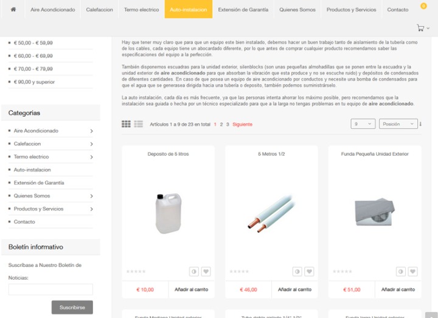The width and height of the screenshot is (438, 318).
Task: Click the Suscribirse button
Action: click(x=72, y=307)
